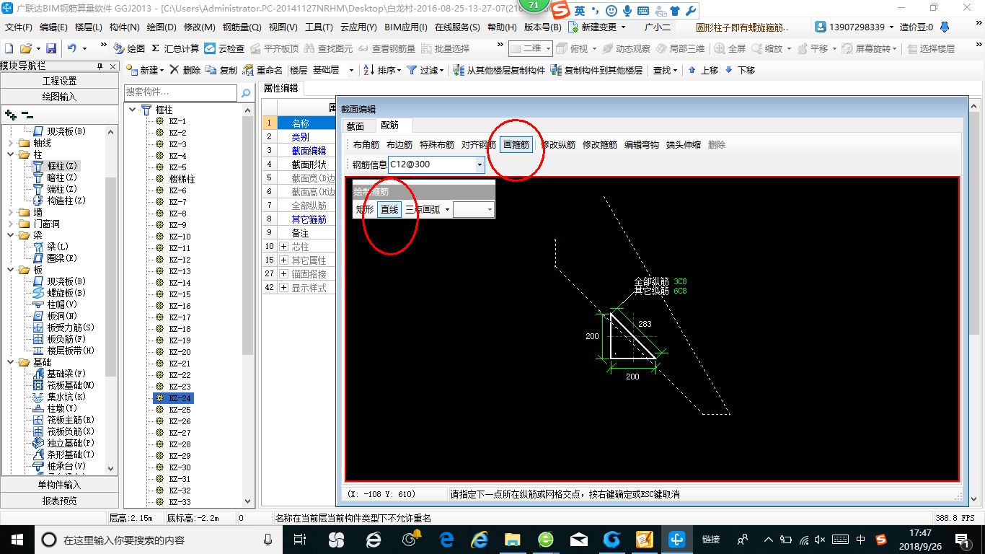Expand the 其它属性 property row
Screen dimensions: 985x554
point(283,260)
